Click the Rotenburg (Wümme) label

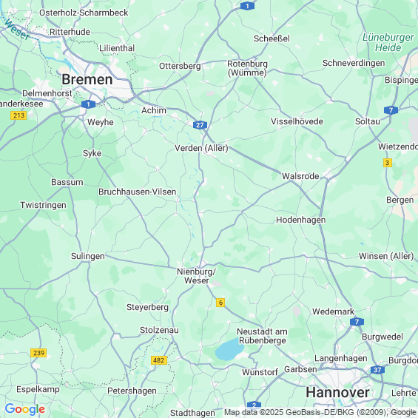(247, 68)
